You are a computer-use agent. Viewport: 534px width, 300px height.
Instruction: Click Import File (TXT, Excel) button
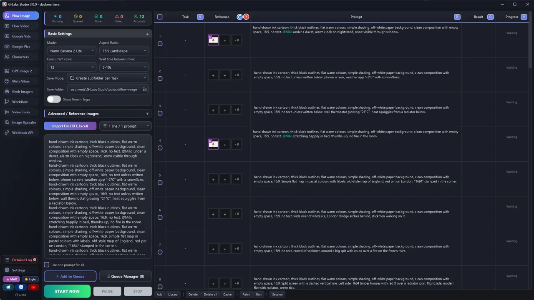[x=70, y=126]
